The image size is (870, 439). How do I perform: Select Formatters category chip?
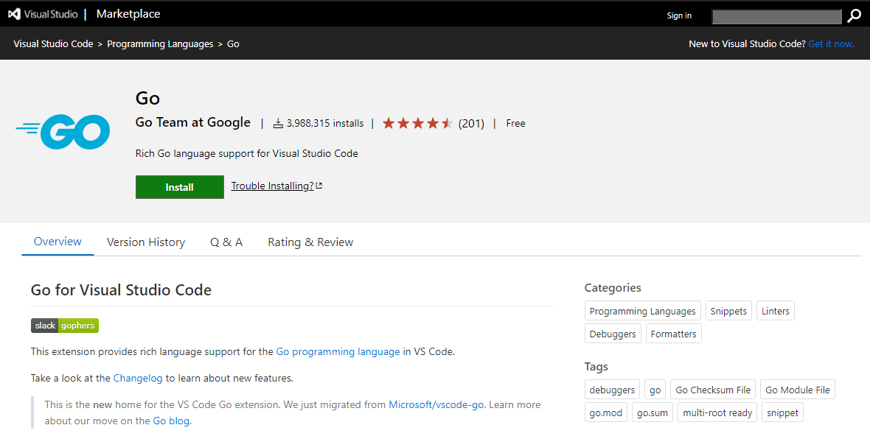[x=674, y=334]
